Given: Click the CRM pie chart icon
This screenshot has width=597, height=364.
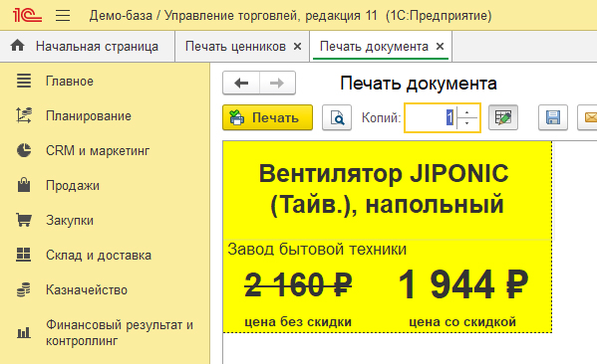Looking at the screenshot, I should pyautogui.click(x=24, y=150).
